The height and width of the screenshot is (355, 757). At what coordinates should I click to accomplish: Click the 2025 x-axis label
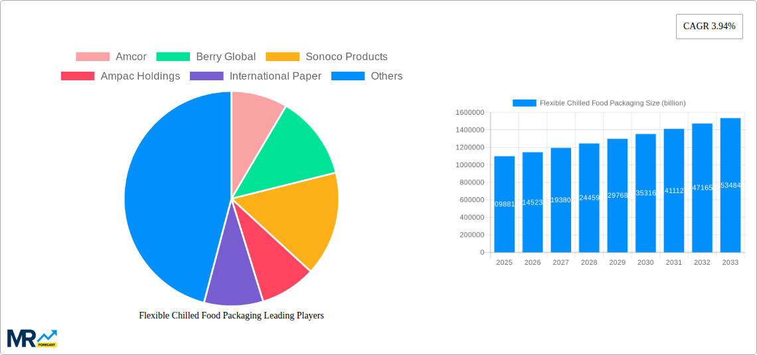505,262
